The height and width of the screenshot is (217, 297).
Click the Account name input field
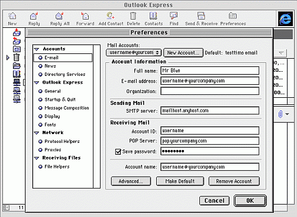click(x=209, y=167)
